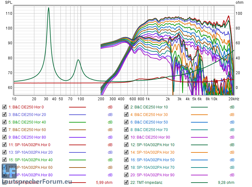This screenshot has height=187, width=252.
Task: Toggle the B&C DE250 Hor 40 checkbox
Action: tap(4, 122)
